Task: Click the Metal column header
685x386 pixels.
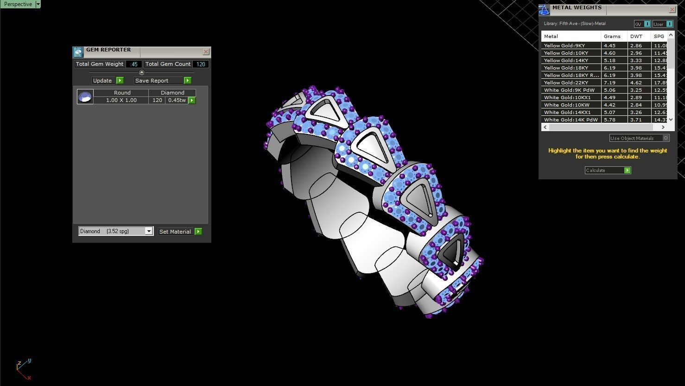Action: point(571,36)
